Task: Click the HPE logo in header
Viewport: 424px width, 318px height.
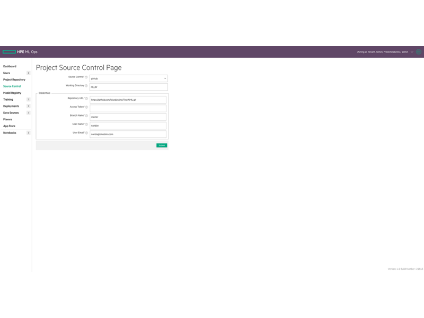Action: click(9, 52)
